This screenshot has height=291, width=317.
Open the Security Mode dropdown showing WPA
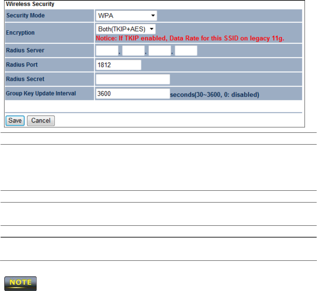coord(126,16)
